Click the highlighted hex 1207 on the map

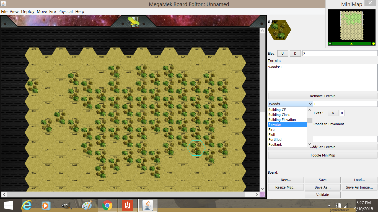(x=196, y=148)
